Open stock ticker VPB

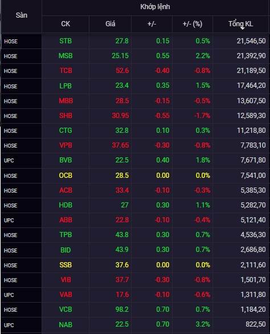66,145
